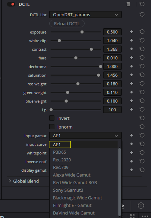Reset the blue weight parameter
151x218 pixels.
tap(142, 101)
